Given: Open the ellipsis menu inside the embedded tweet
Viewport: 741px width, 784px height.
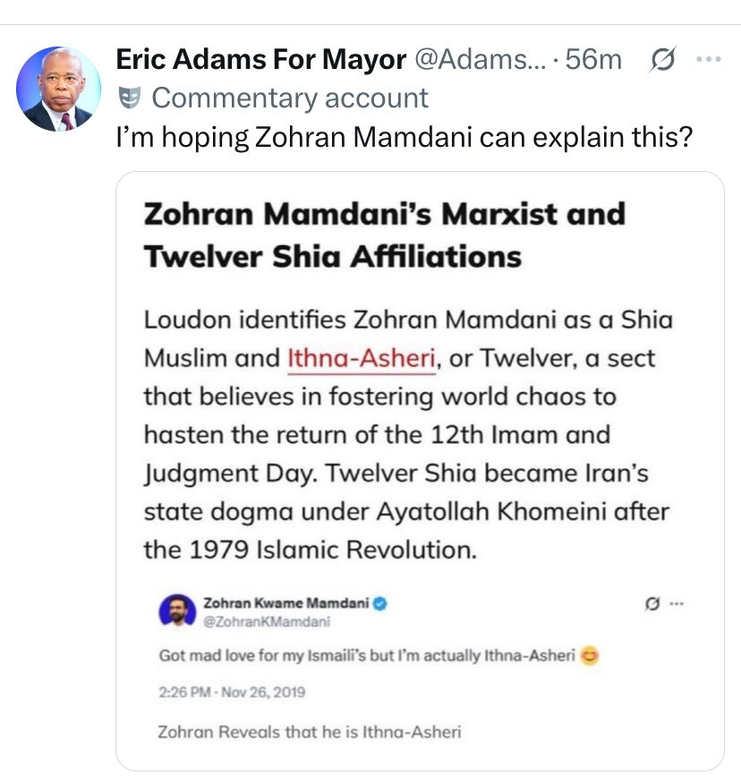Looking at the screenshot, I should (676, 604).
